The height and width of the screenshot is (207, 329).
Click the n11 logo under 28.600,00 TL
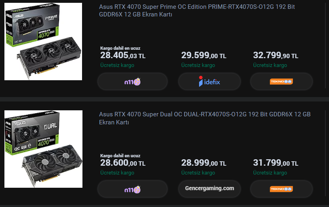[132, 189]
